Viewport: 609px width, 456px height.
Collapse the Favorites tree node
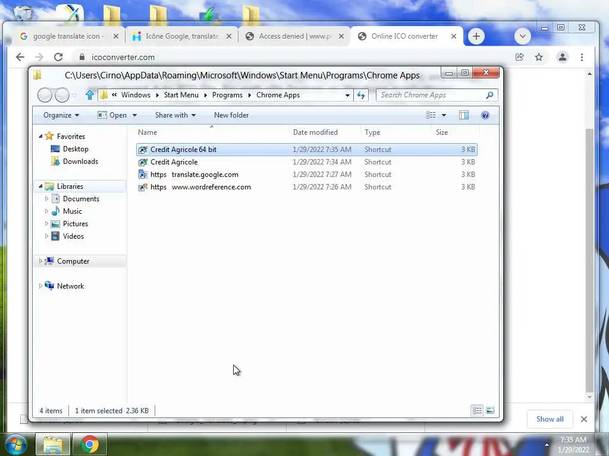(x=40, y=136)
